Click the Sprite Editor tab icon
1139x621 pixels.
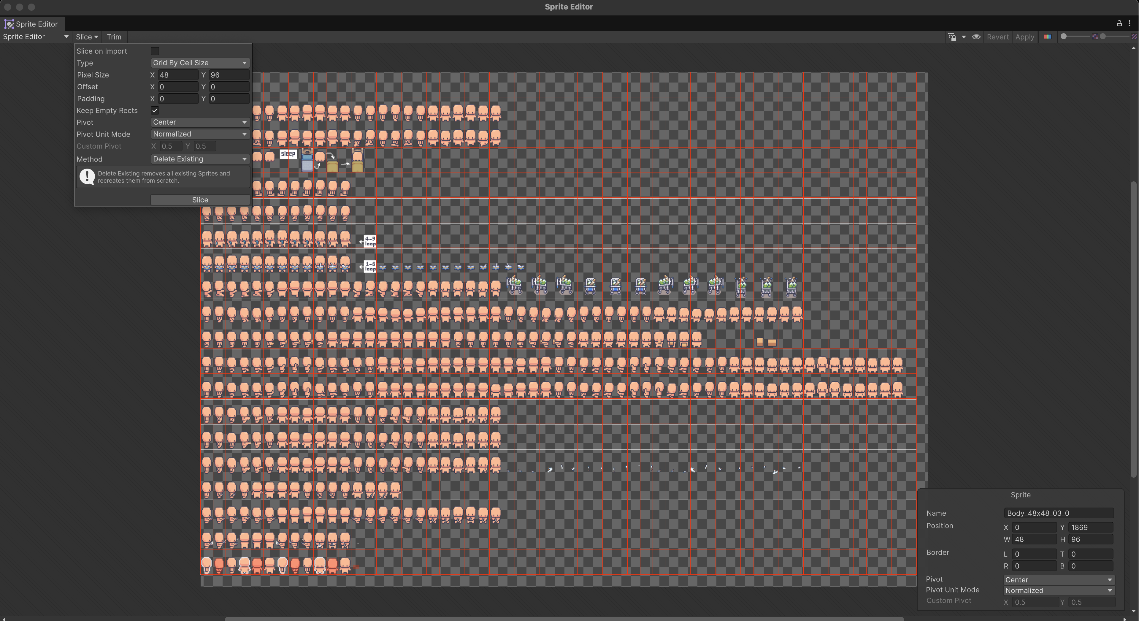9,24
